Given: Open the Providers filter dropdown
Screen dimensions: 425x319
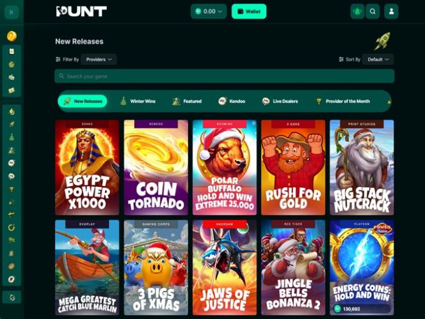Looking at the screenshot, I should pyautogui.click(x=99, y=59).
